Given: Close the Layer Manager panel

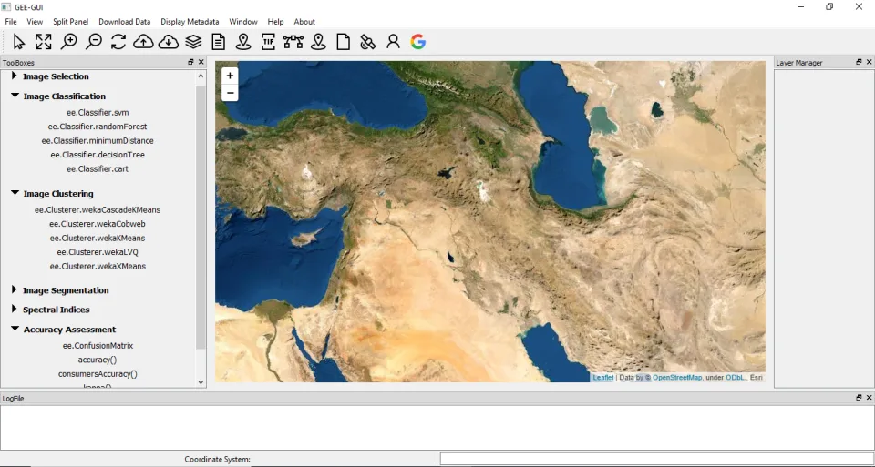Looking at the screenshot, I should (x=869, y=63).
